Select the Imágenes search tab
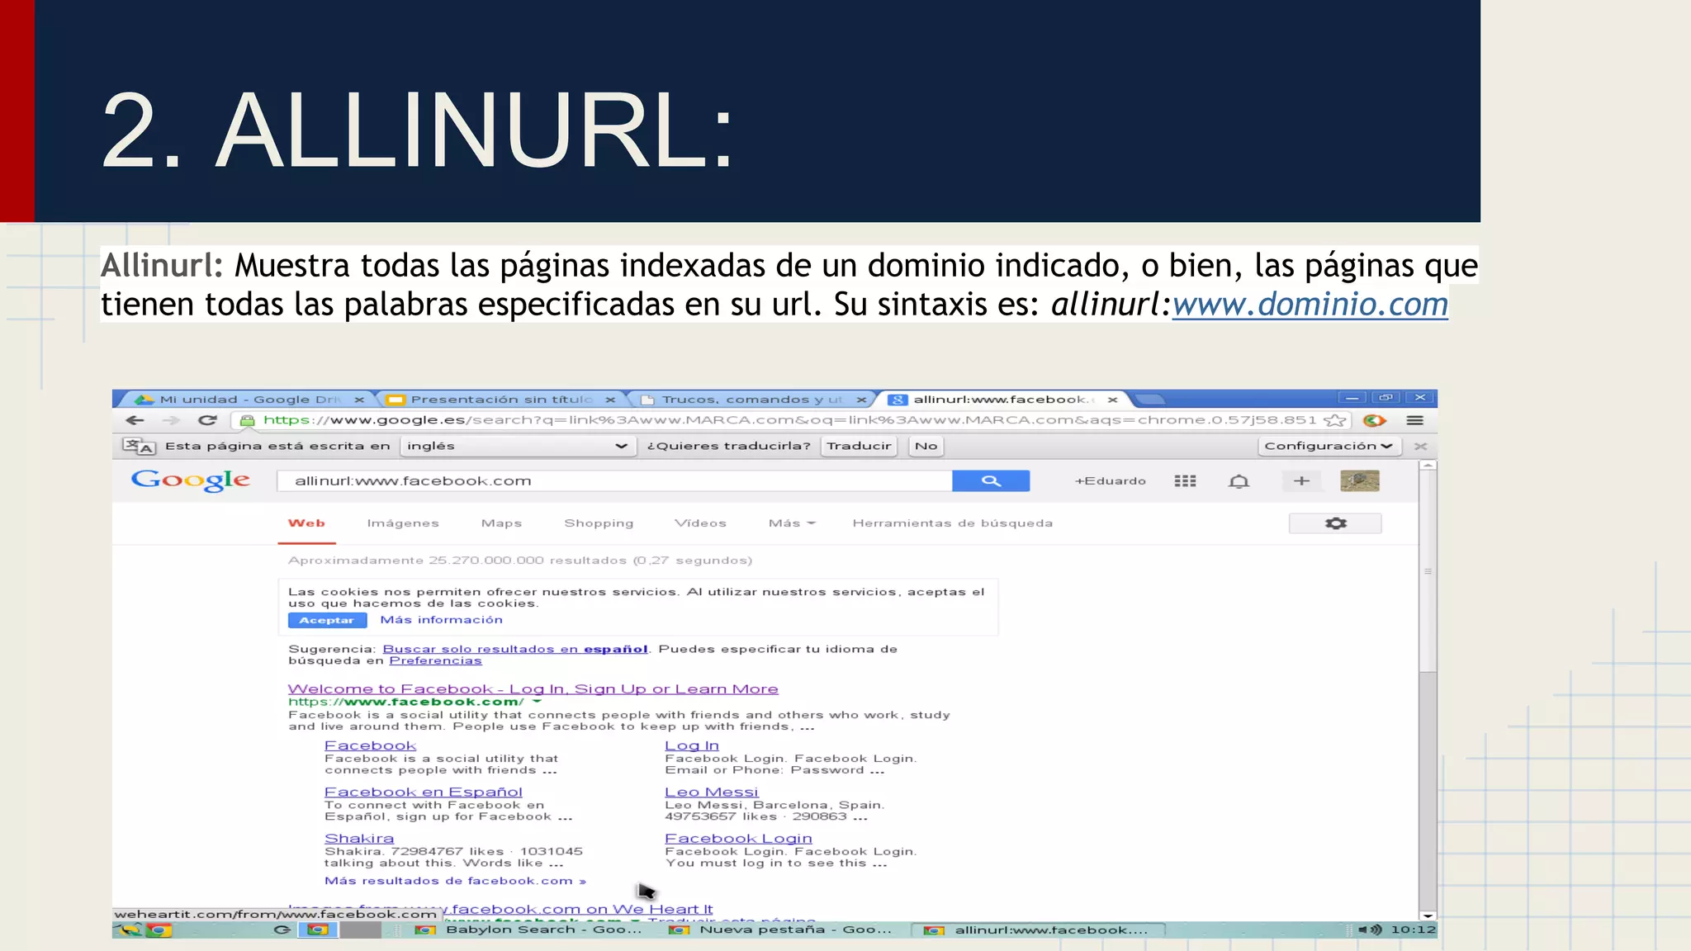The height and width of the screenshot is (951, 1691). (403, 523)
